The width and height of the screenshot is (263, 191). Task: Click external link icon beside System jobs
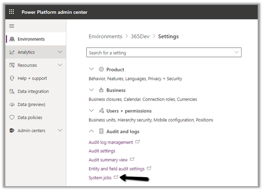pos(116,177)
